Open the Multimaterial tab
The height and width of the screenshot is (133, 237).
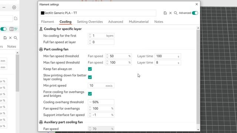click(139, 22)
